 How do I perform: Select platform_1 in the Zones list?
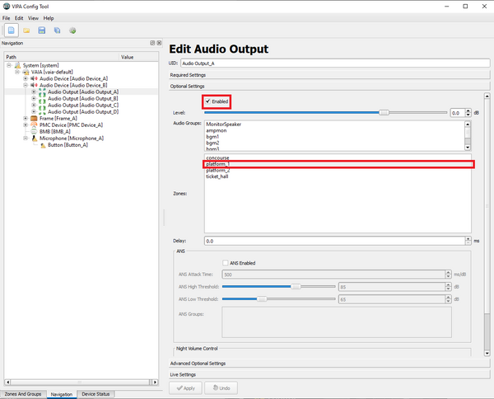(217, 164)
